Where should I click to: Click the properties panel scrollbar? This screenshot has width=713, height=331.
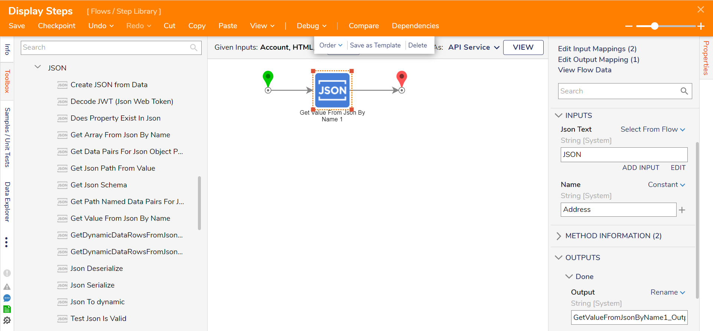(697, 220)
